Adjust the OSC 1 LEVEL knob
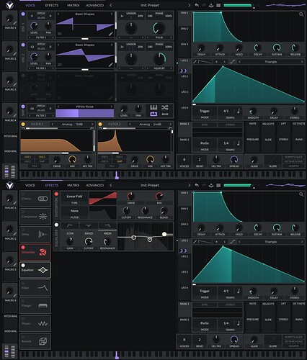This screenshot has width=307, height=360. [x=34, y=26]
